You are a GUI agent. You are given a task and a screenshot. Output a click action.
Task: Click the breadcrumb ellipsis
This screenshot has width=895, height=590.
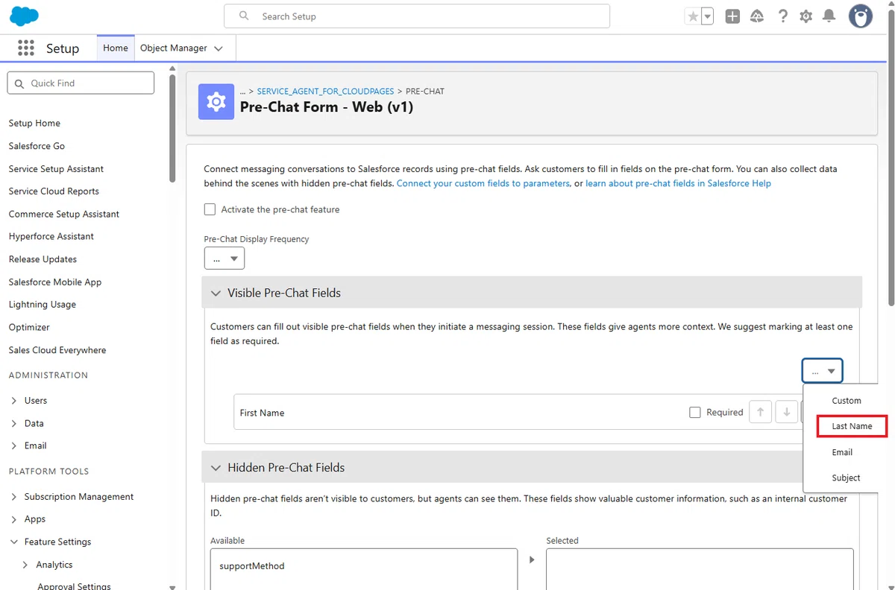pos(242,91)
